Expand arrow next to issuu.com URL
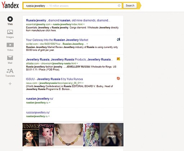Screen dimensions: 184x151 (x=83, y=83)
